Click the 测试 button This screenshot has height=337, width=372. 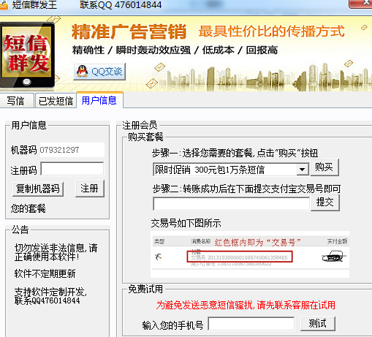[x=318, y=324]
